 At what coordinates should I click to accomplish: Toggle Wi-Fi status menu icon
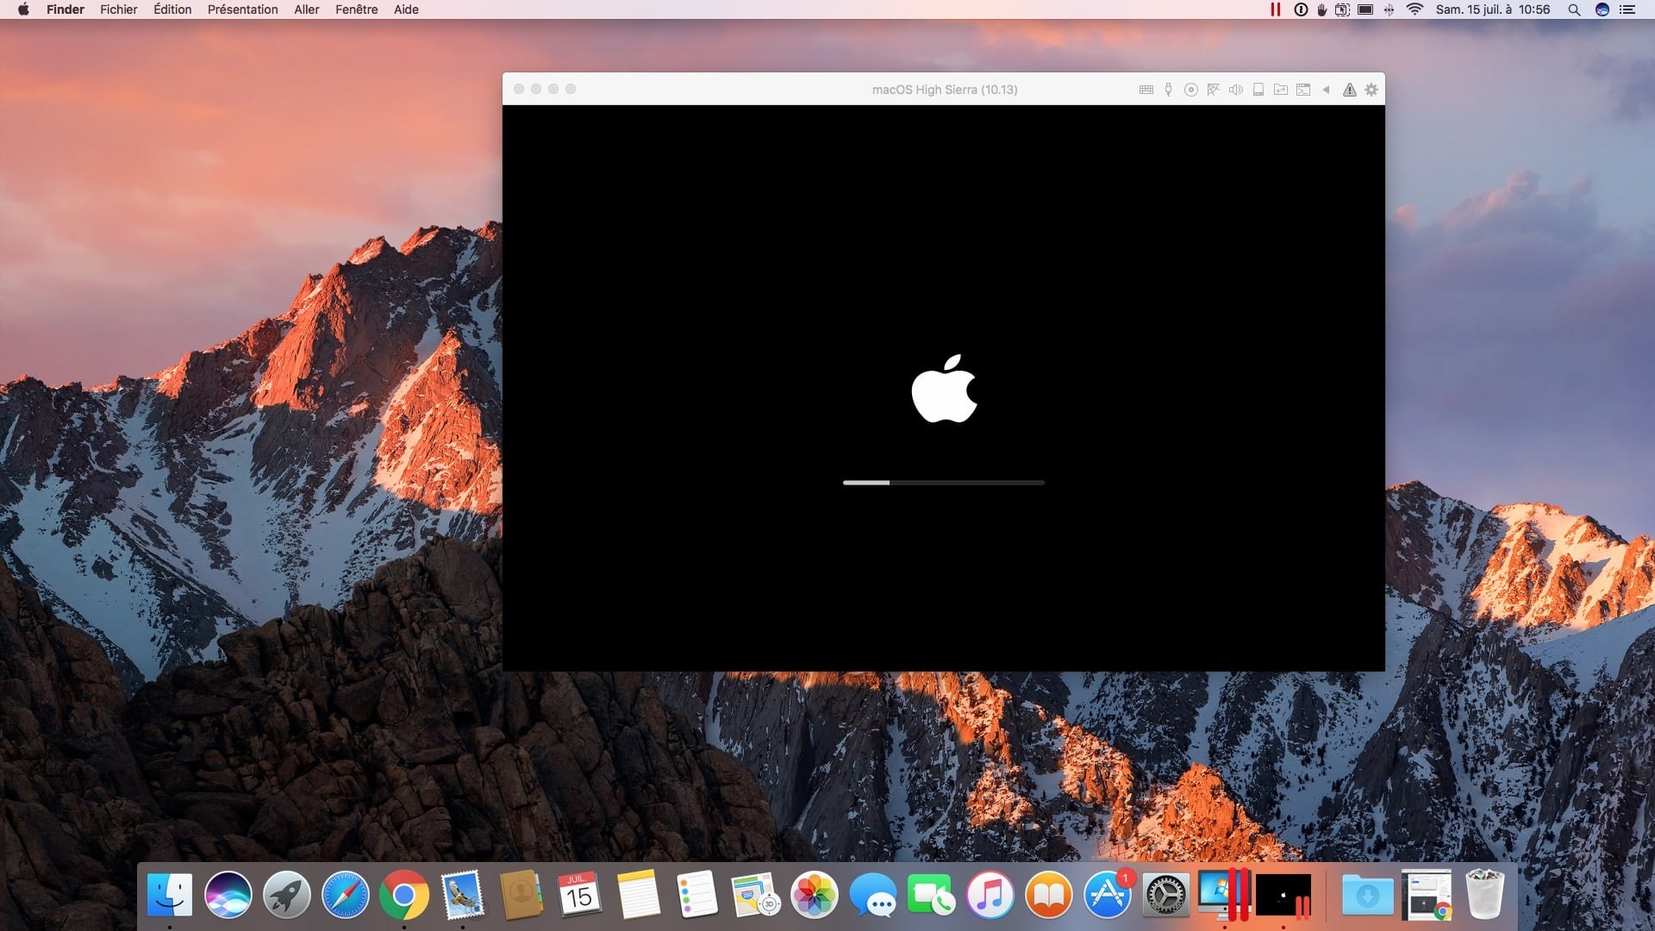click(x=1415, y=9)
